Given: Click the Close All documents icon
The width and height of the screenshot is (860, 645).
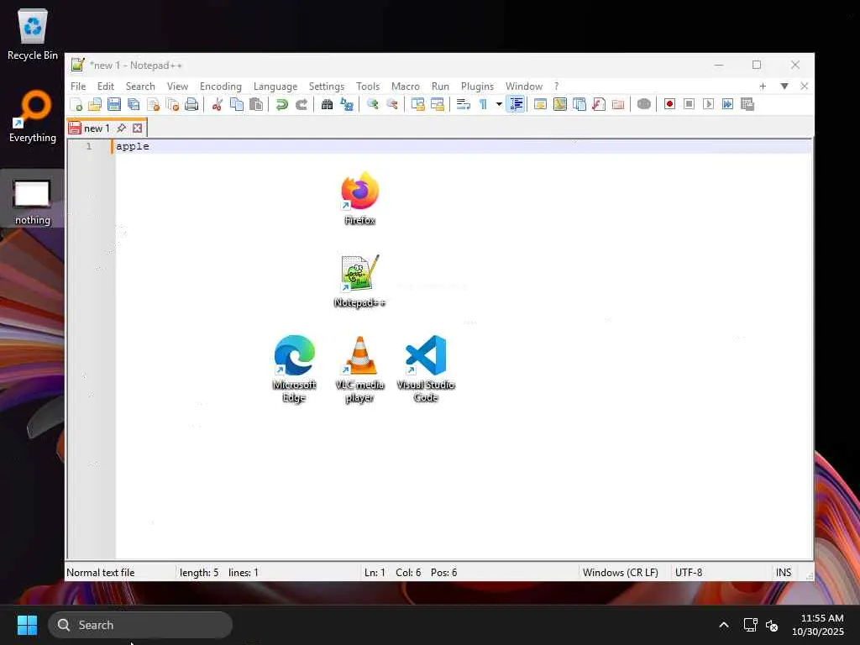Looking at the screenshot, I should [x=172, y=104].
